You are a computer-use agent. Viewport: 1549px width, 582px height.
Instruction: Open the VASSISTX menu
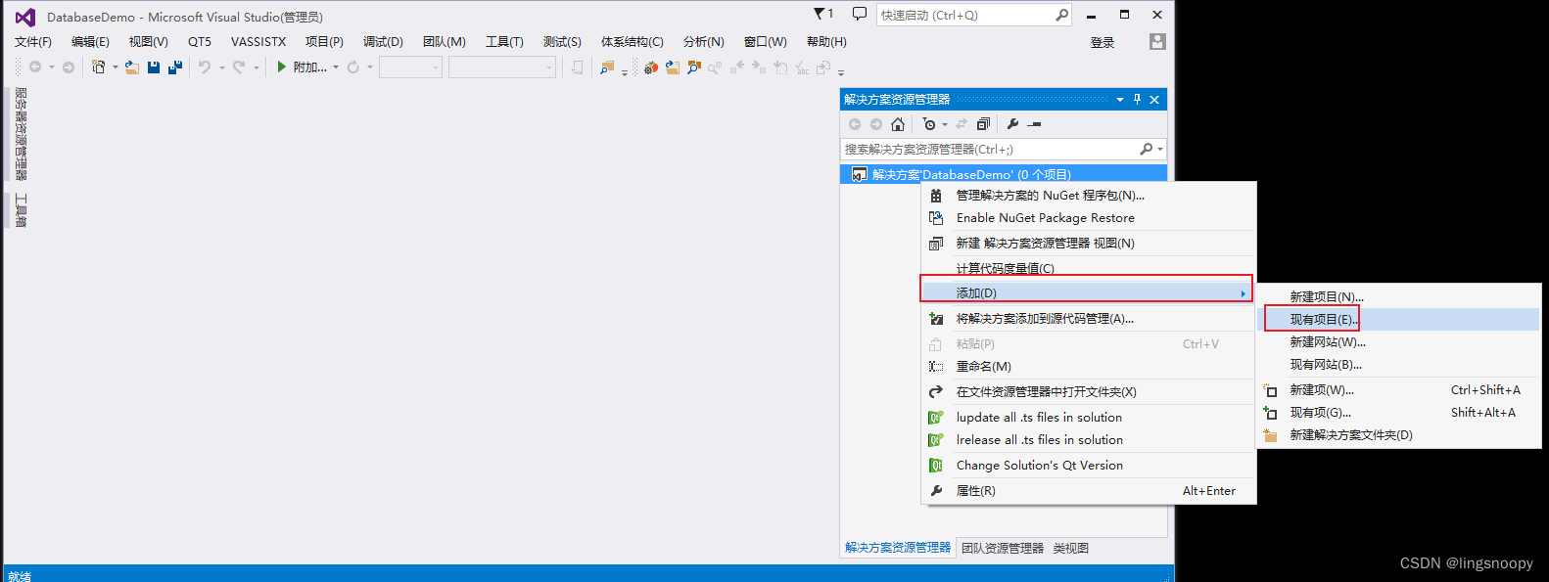(258, 42)
